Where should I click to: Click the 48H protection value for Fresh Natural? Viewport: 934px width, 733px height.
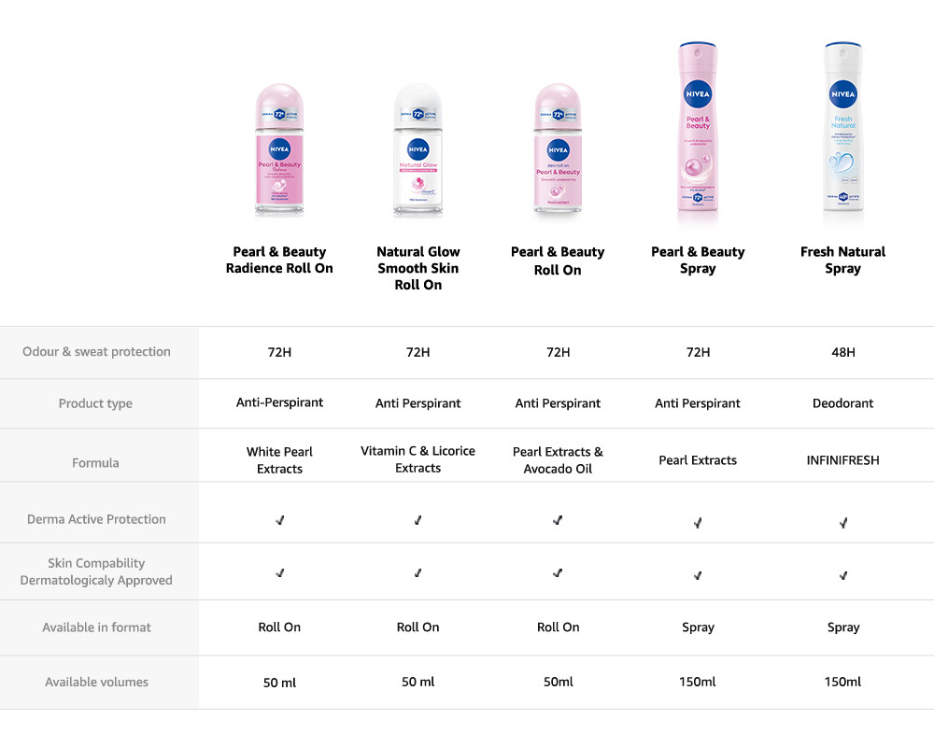coord(842,352)
